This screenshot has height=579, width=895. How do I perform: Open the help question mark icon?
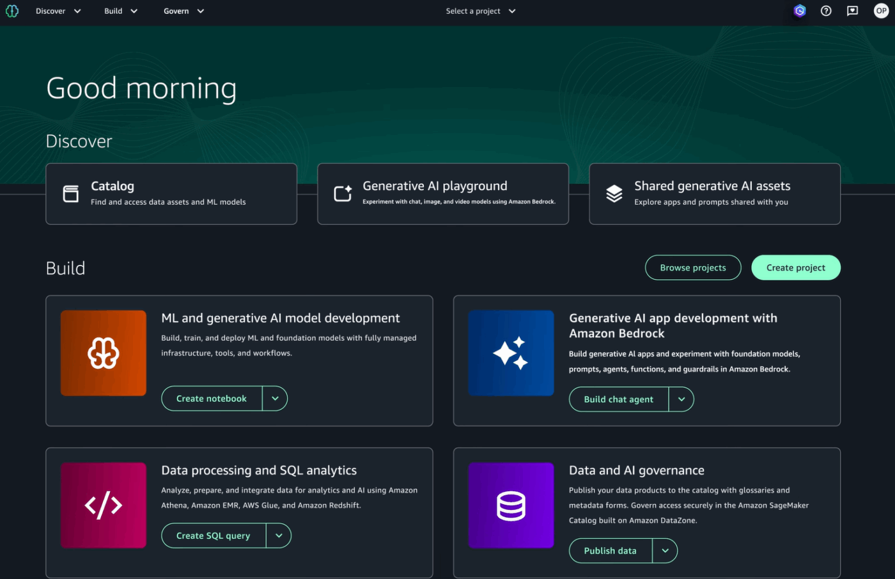[x=826, y=11]
